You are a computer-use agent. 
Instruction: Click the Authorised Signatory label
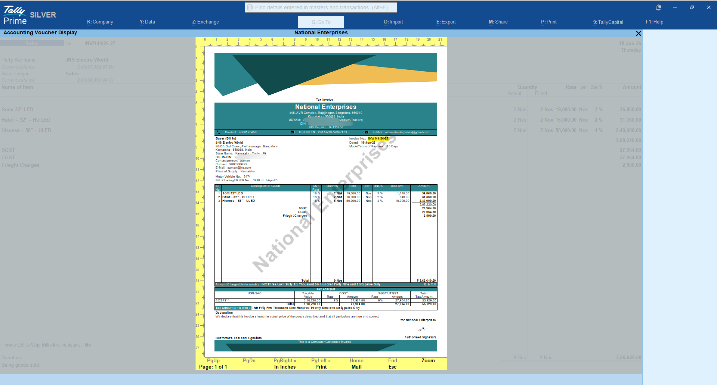(x=420, y=338)
